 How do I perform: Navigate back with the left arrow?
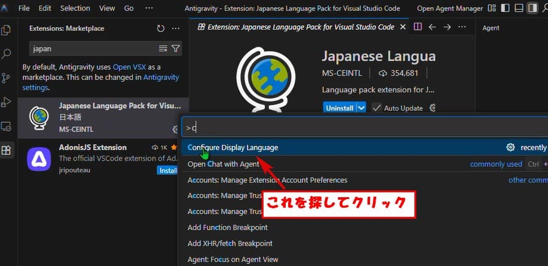click(432, 27)
